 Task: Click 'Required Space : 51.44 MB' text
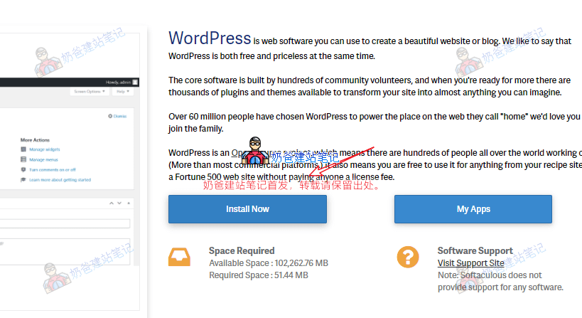[259, 275]
